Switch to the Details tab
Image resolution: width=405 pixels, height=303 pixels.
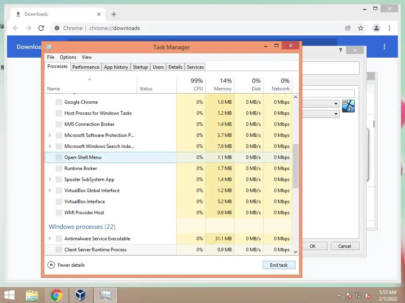pyautogui.click(x=175, y=67)
